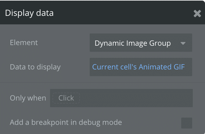Select the Data to display label
Image resolution: width=205 pixels, height=134 pixels.
point(35,67)
